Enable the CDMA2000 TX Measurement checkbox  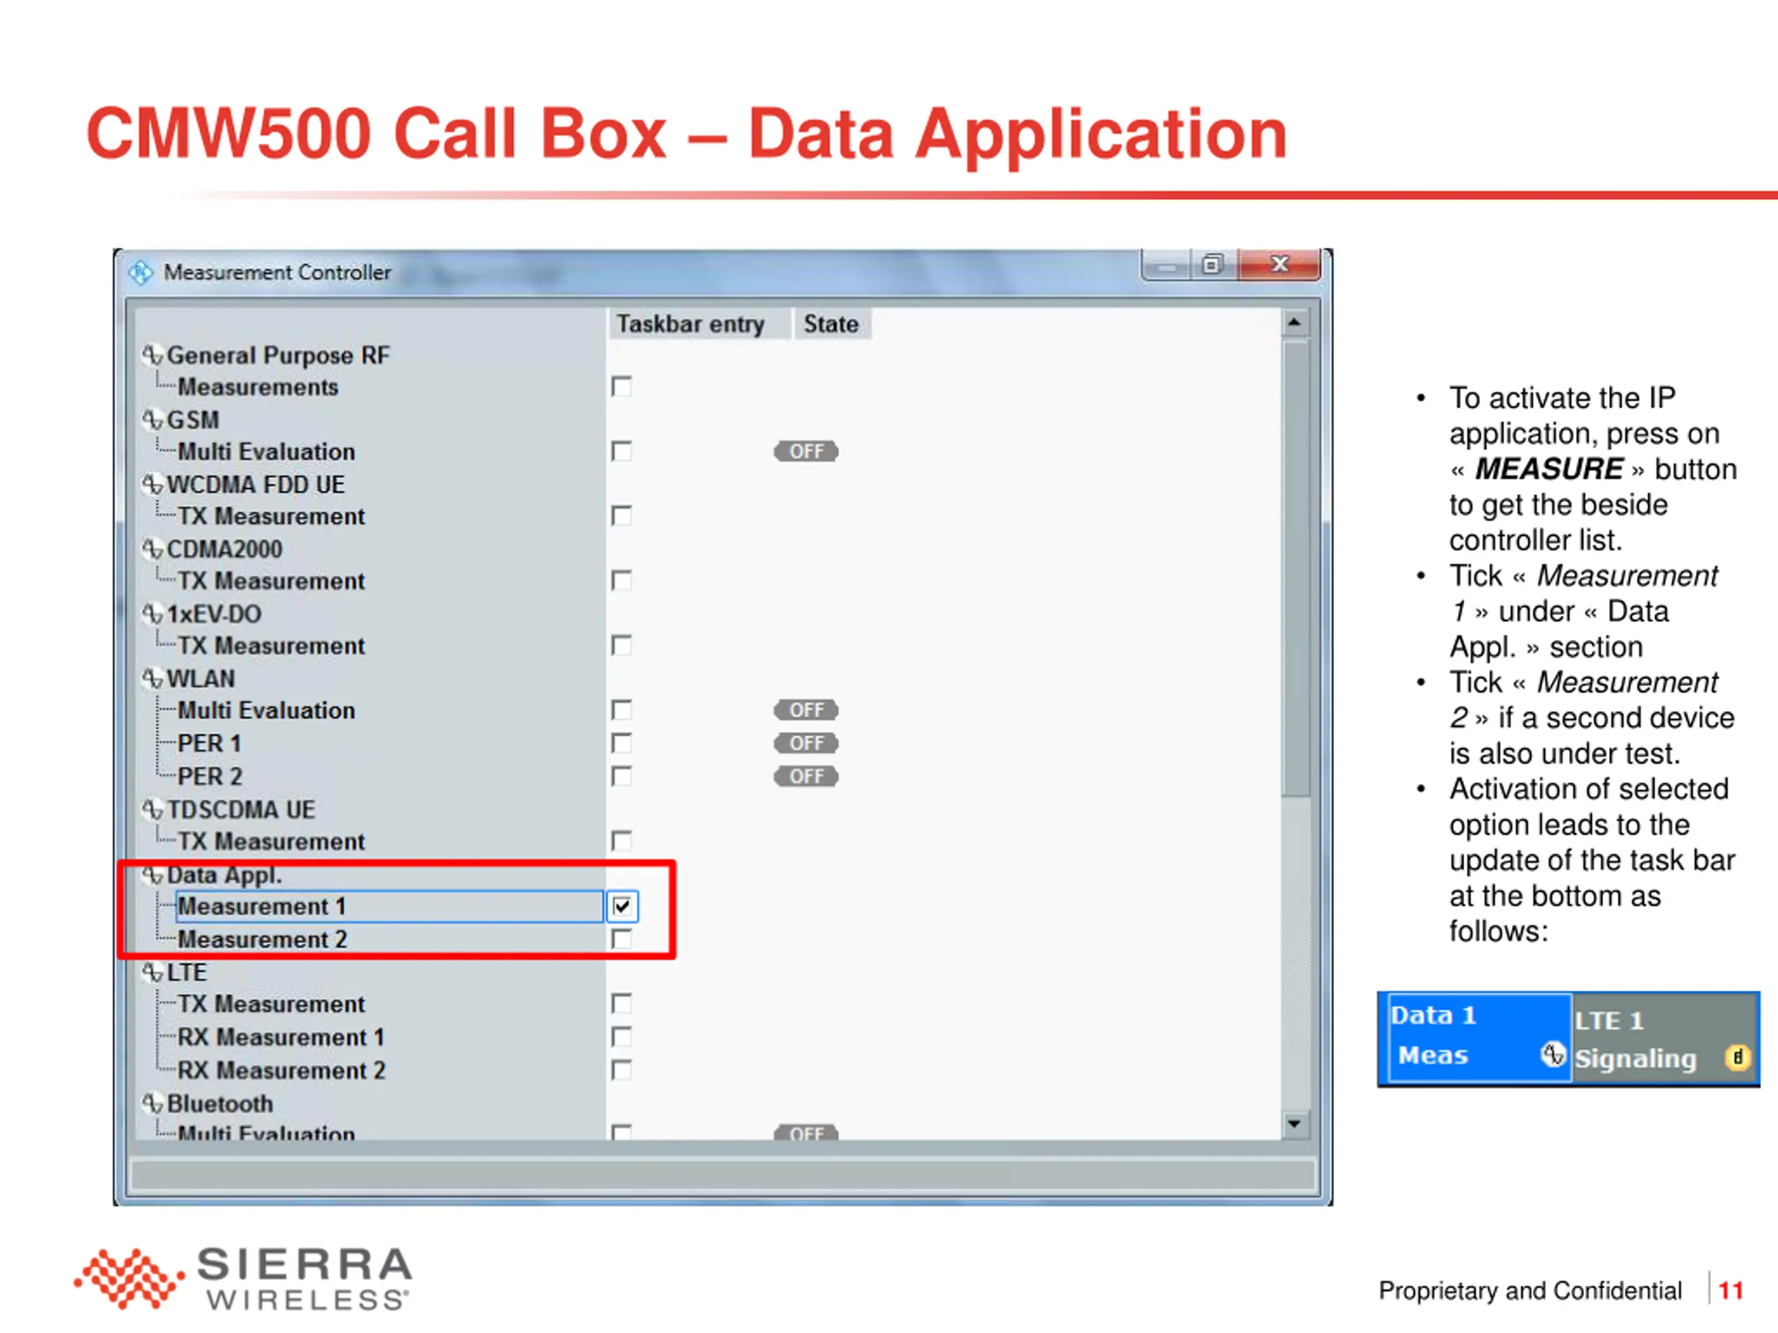(622, 581)
